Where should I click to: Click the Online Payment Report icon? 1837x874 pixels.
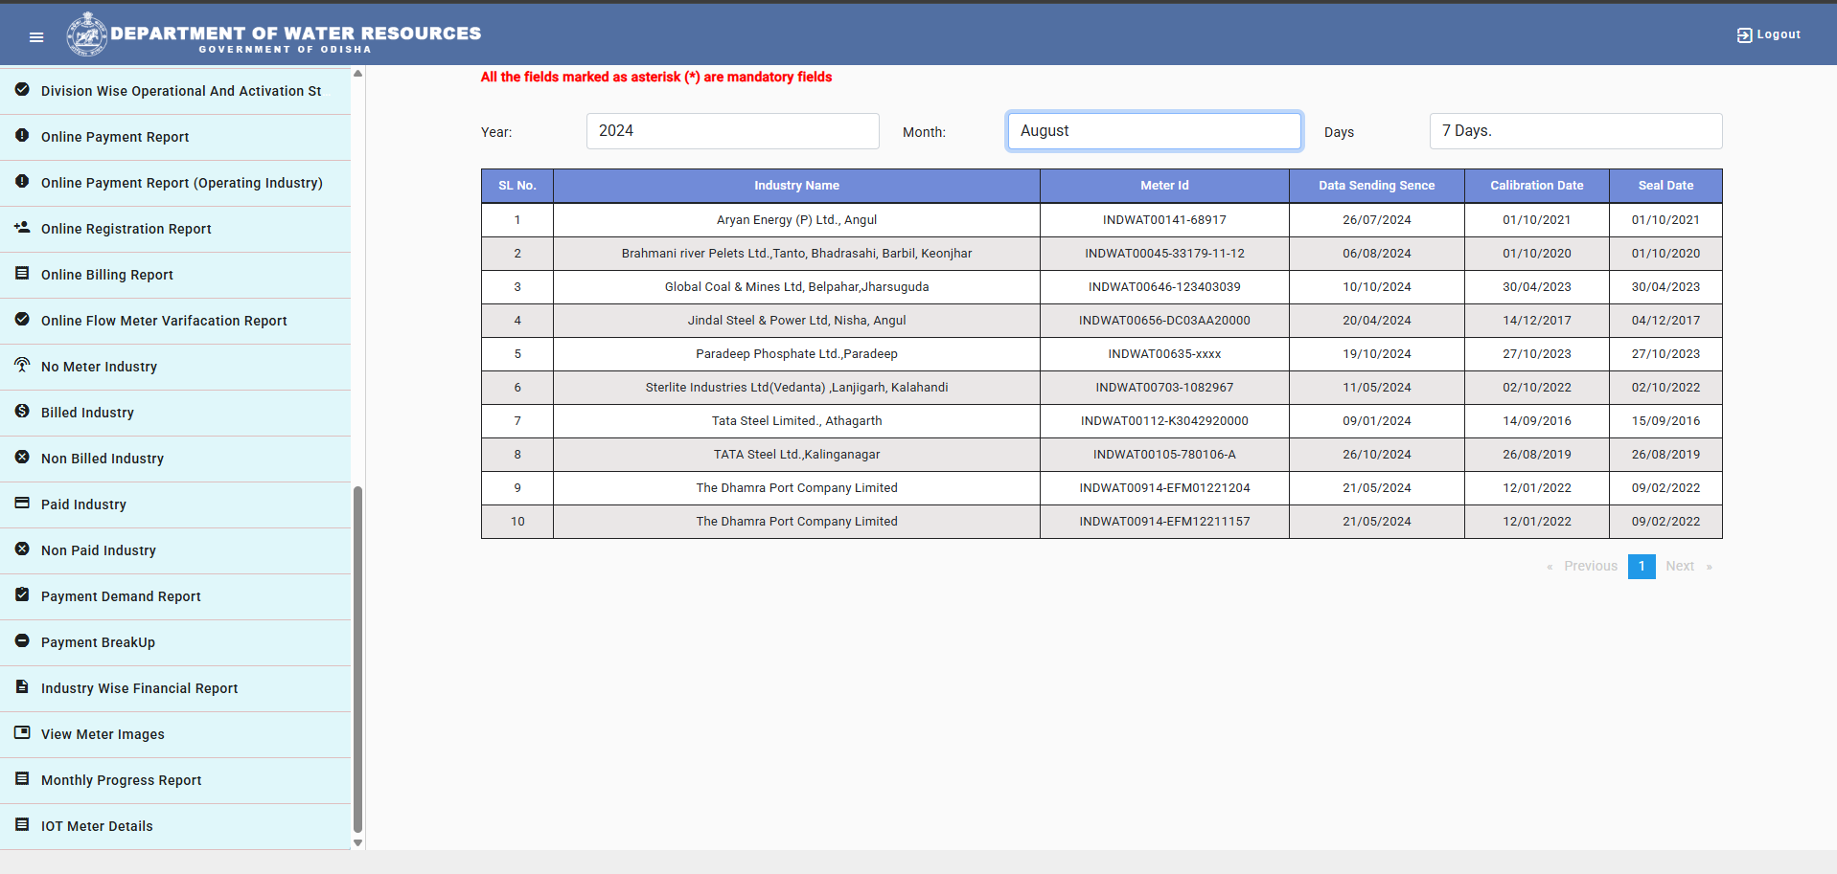point(22,135)
